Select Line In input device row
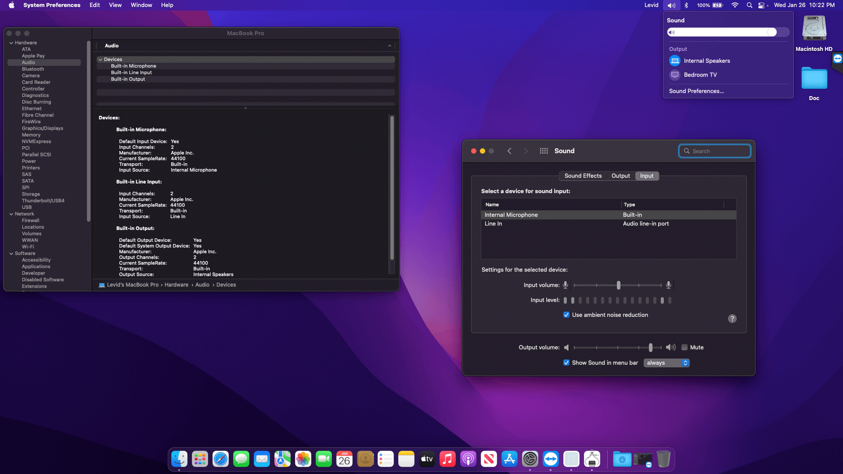 tap(609, 223)
